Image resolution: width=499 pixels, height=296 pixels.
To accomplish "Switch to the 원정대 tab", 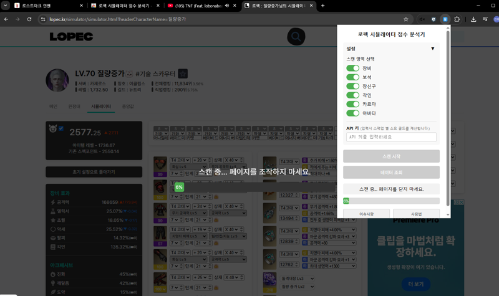I will [74, 106].
